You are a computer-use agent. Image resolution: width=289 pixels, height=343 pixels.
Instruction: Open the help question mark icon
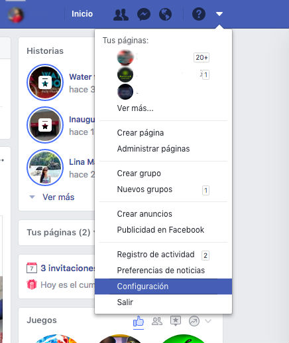199,14
